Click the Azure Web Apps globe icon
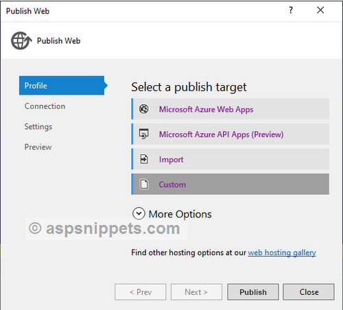 coord(144,109)
